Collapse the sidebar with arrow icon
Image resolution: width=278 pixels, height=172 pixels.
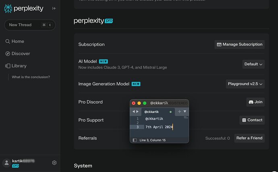(x=54, y=8)
